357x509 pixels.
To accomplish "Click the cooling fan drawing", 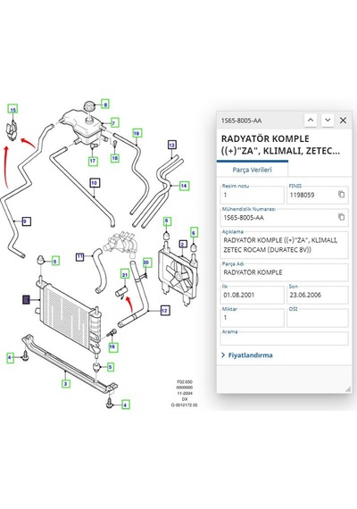I will point(178,274).
